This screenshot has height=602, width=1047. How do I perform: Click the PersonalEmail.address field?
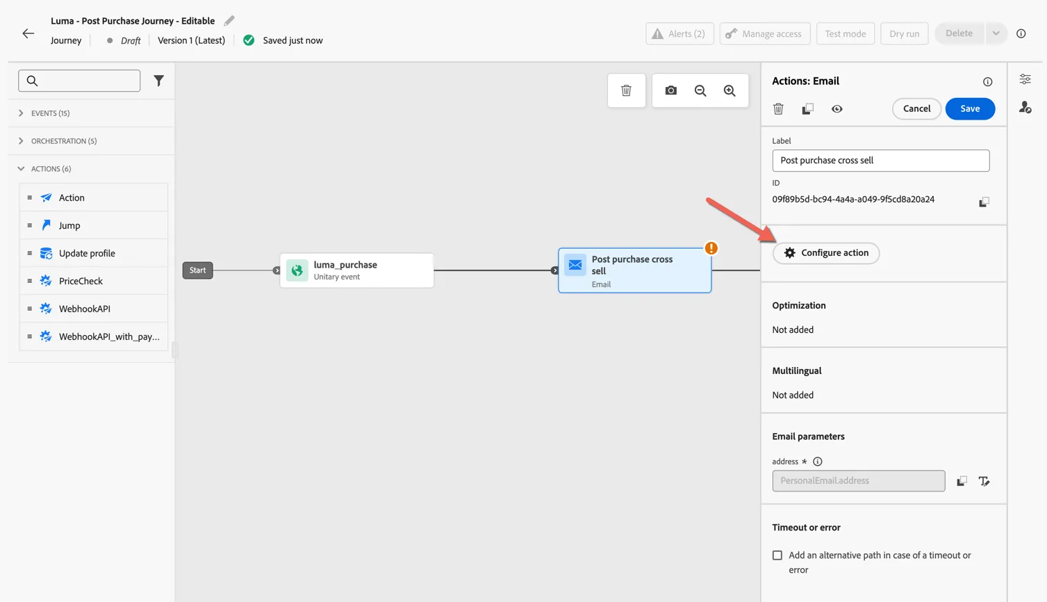[x=858, y=481]
